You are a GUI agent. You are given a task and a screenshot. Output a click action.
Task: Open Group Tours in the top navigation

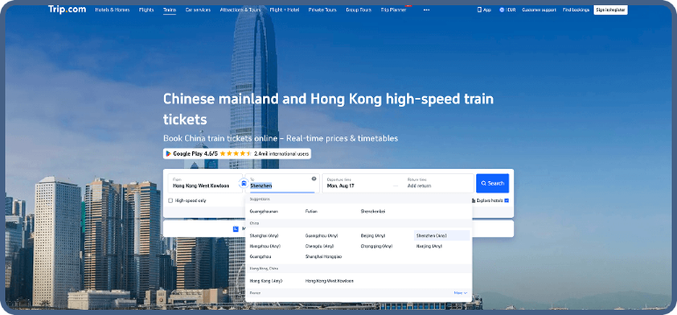[x=359, y=10]
